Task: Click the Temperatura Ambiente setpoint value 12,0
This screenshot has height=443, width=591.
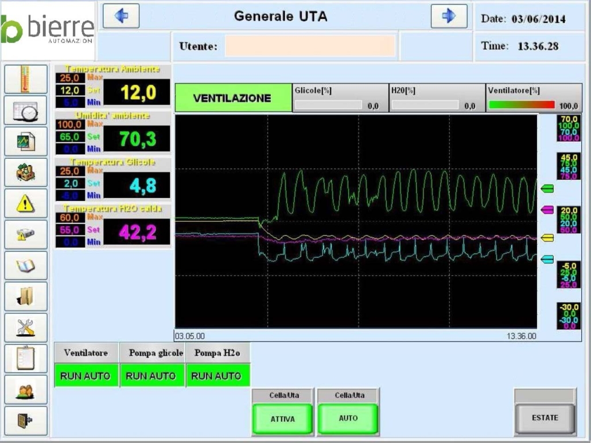Action: click(x=70, y=90)
